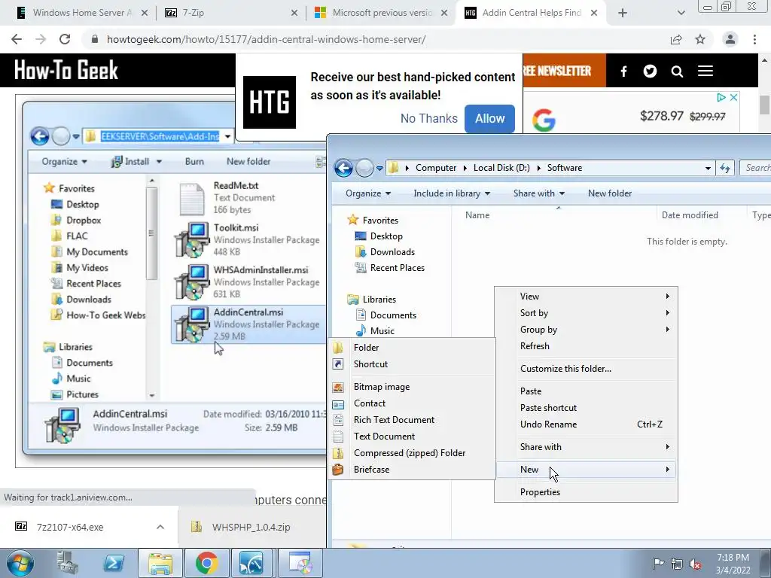Choose Paste in context menu
Viewport: 771px width, 578px height.
586,391
